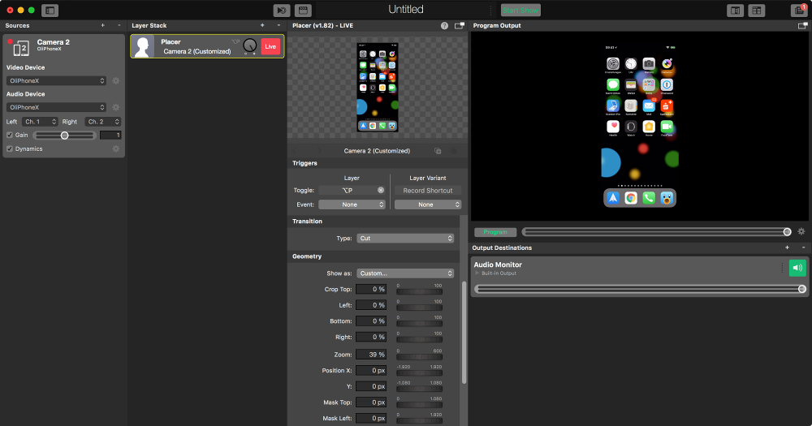Toggle the Sources sidebar button in the title bar
Viewport: 812px width, 426px height.
(50, 11)
